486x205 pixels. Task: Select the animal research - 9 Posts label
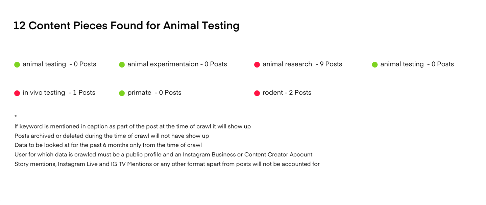click(x=302, y=64)
